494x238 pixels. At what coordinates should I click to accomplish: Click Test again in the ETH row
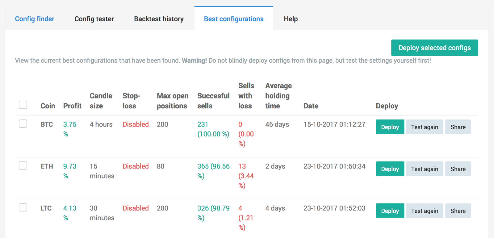425,169
